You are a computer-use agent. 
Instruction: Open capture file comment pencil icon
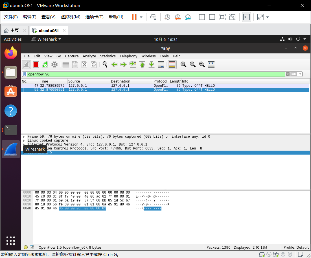click(32, 247)
